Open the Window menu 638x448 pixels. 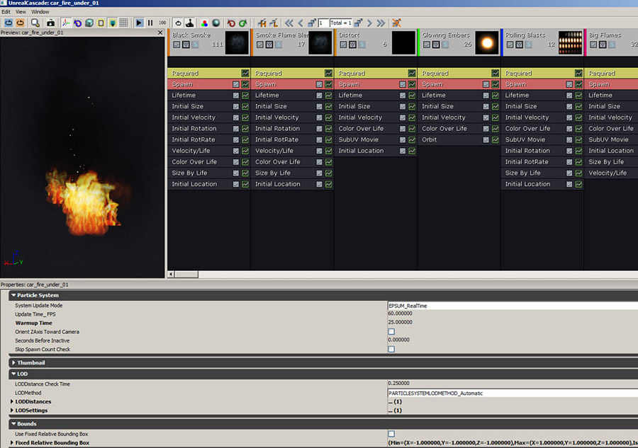(40, 12)
